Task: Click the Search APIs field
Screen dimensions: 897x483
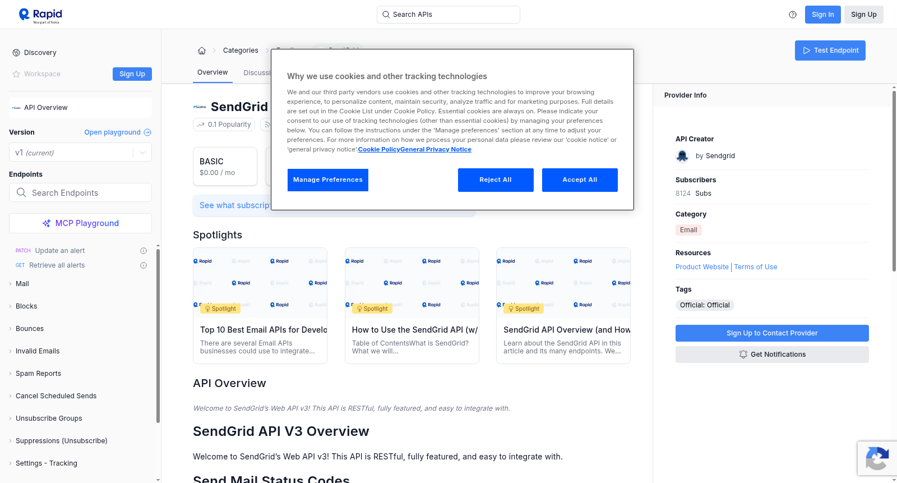Action: click(x=449, y=15)
